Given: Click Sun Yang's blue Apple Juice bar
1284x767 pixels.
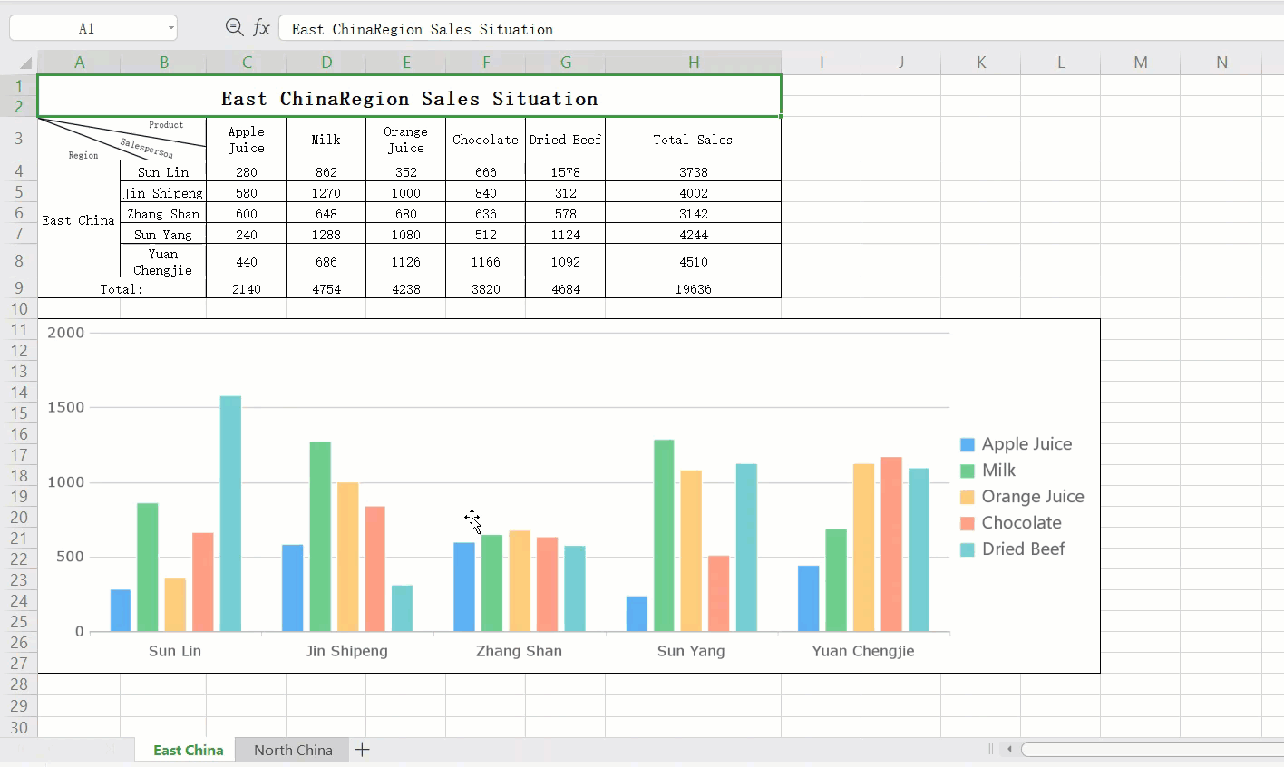Looking at the screenshot, I should [637, 614].
